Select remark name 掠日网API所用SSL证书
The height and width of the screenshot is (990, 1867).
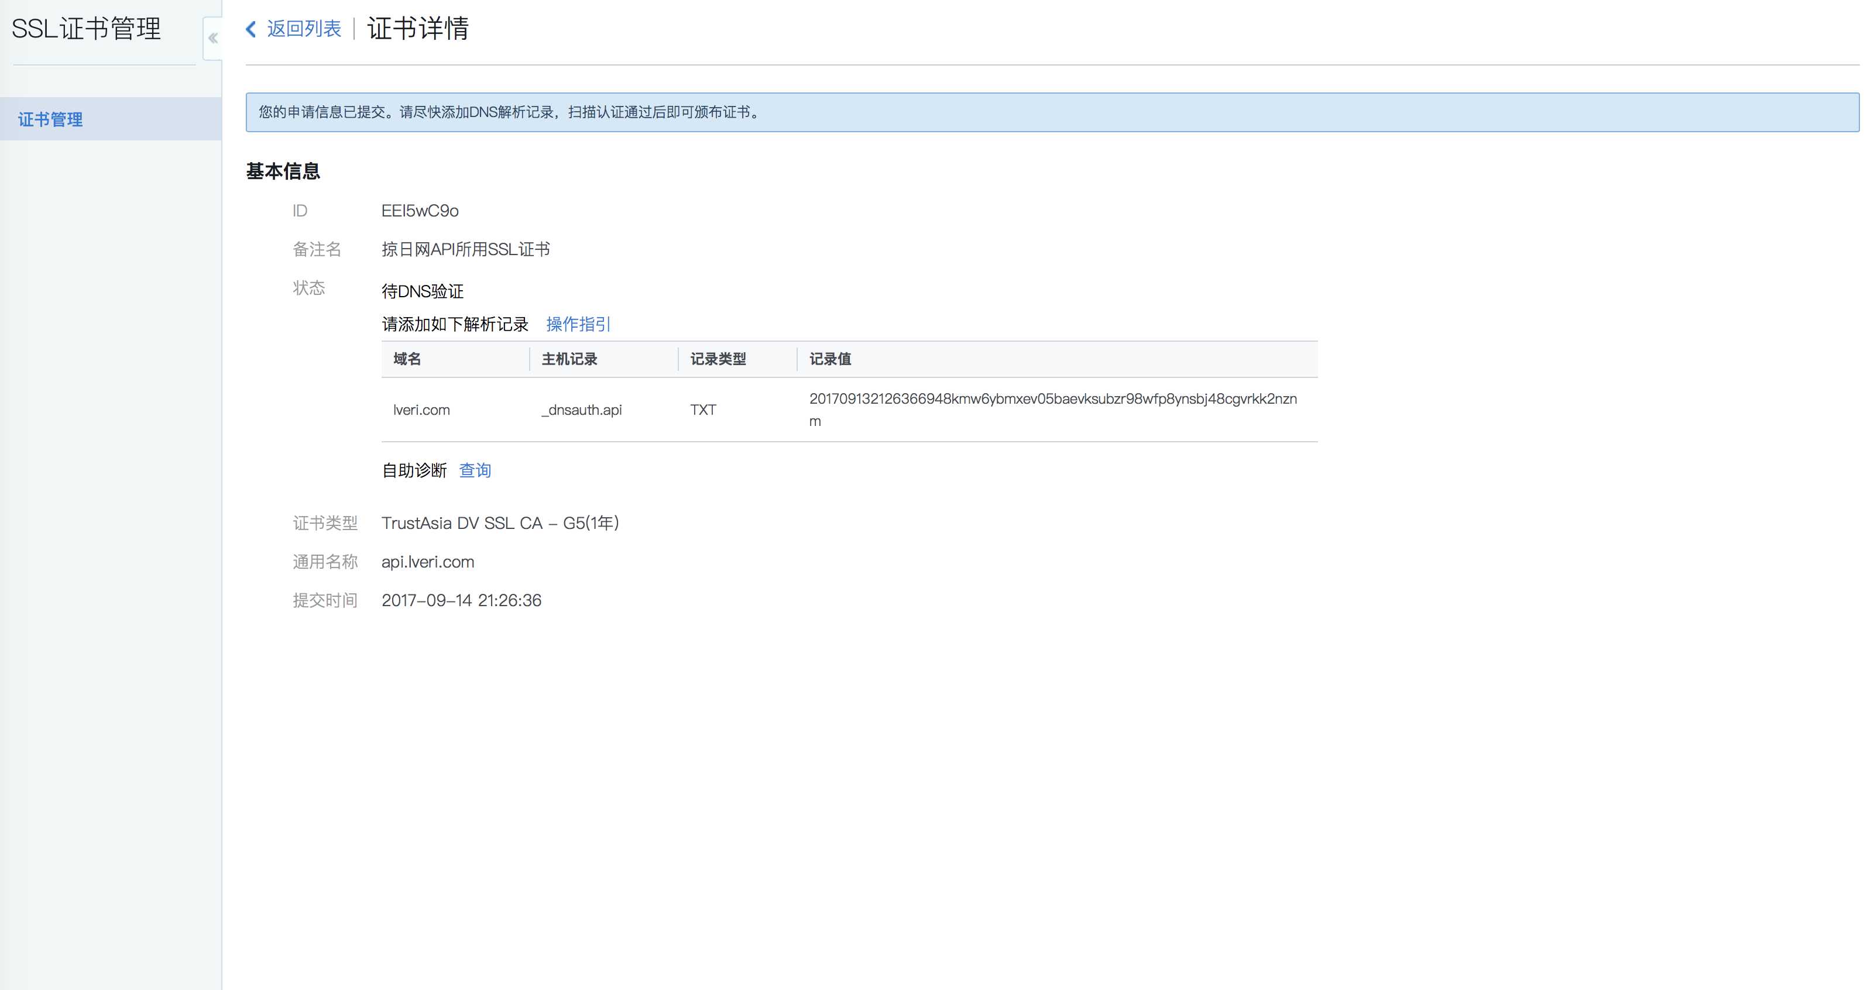click(466, 249)
